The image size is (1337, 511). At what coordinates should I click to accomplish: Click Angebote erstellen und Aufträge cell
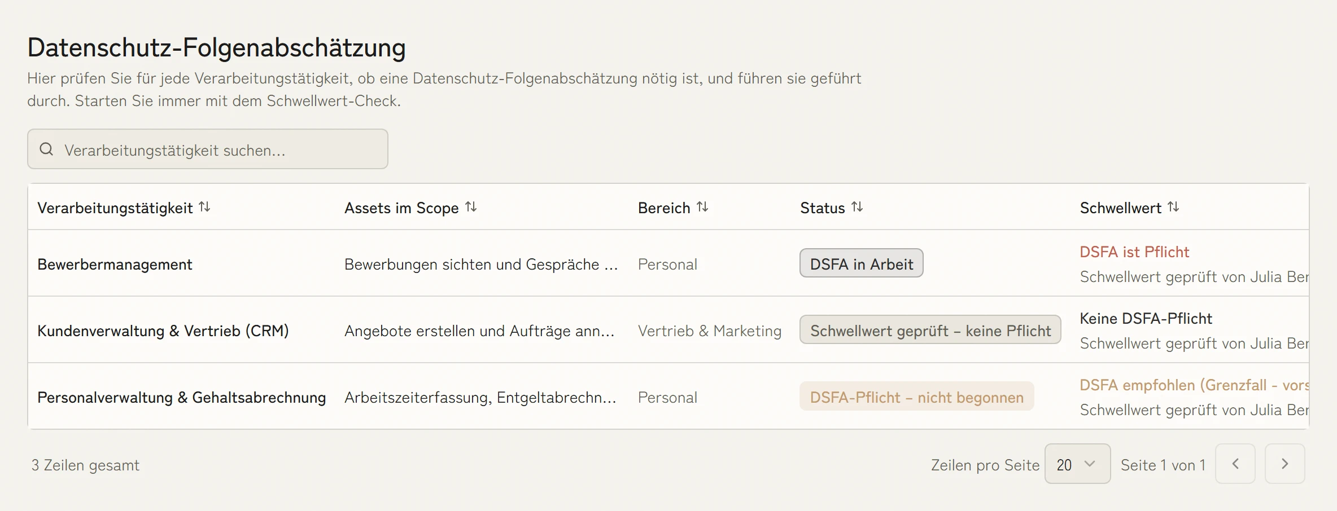[x=479, y=331]
